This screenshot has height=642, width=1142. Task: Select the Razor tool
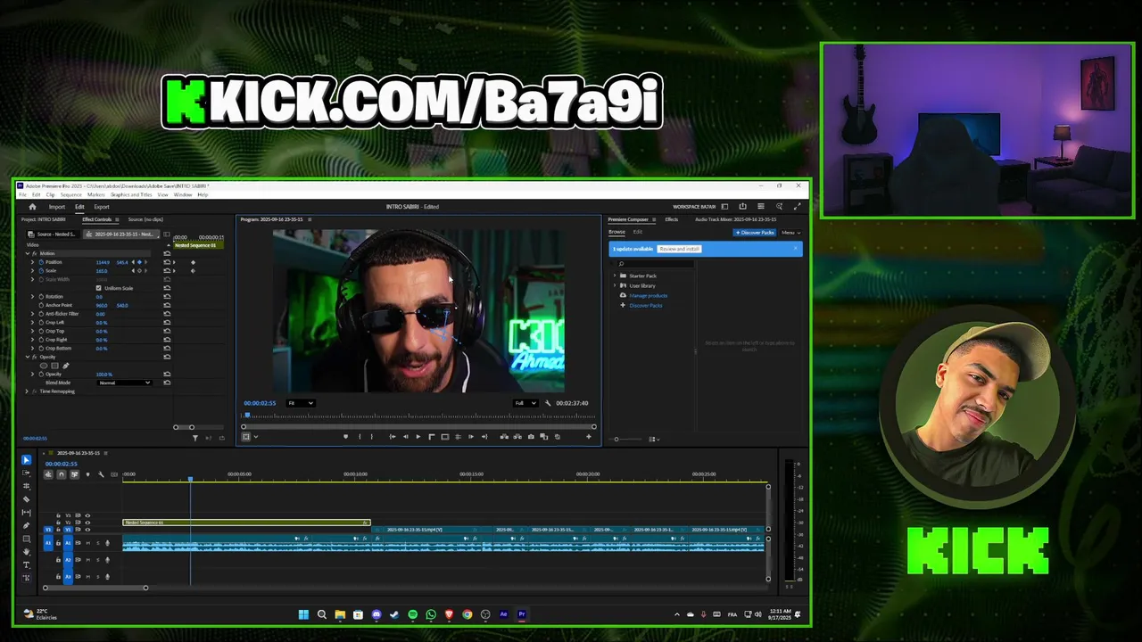26,499
